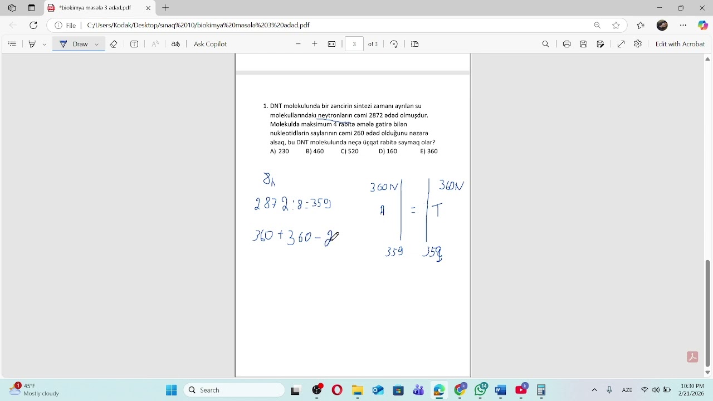Click the browser Back arrow
This screenshot has height=401, width=713.
click(13, 25)
